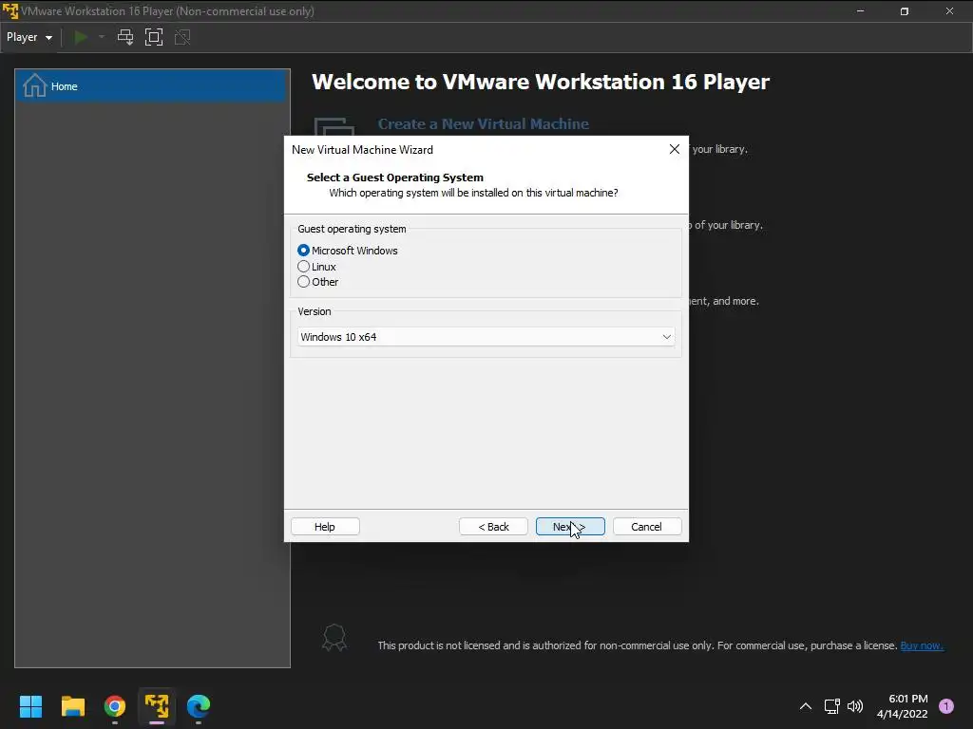Screen dimensions: 973x729
Task: Minimize the VMware Workstation Player window
Action: tap(860, 11)
